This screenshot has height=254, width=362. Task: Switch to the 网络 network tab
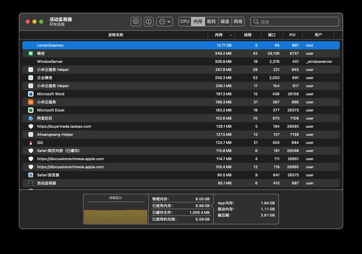(238, 22)
